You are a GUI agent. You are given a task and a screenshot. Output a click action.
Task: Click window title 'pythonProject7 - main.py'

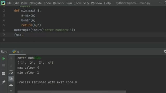[133, 3]
